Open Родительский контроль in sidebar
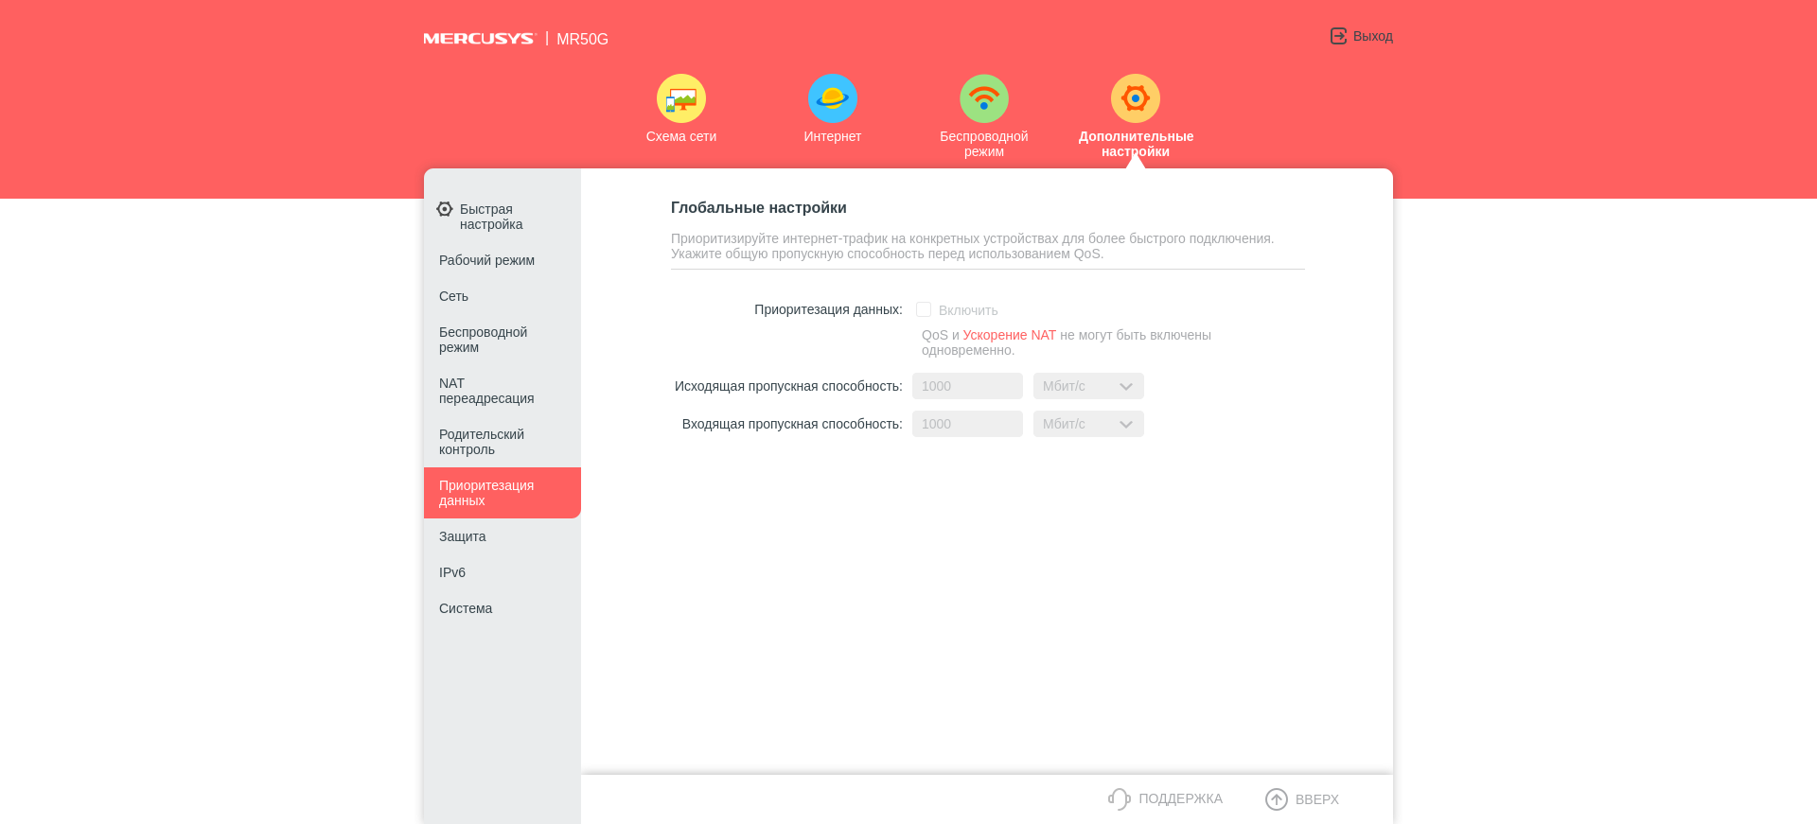Screen dimensions: 1817x824 click(x=482, y=442)
